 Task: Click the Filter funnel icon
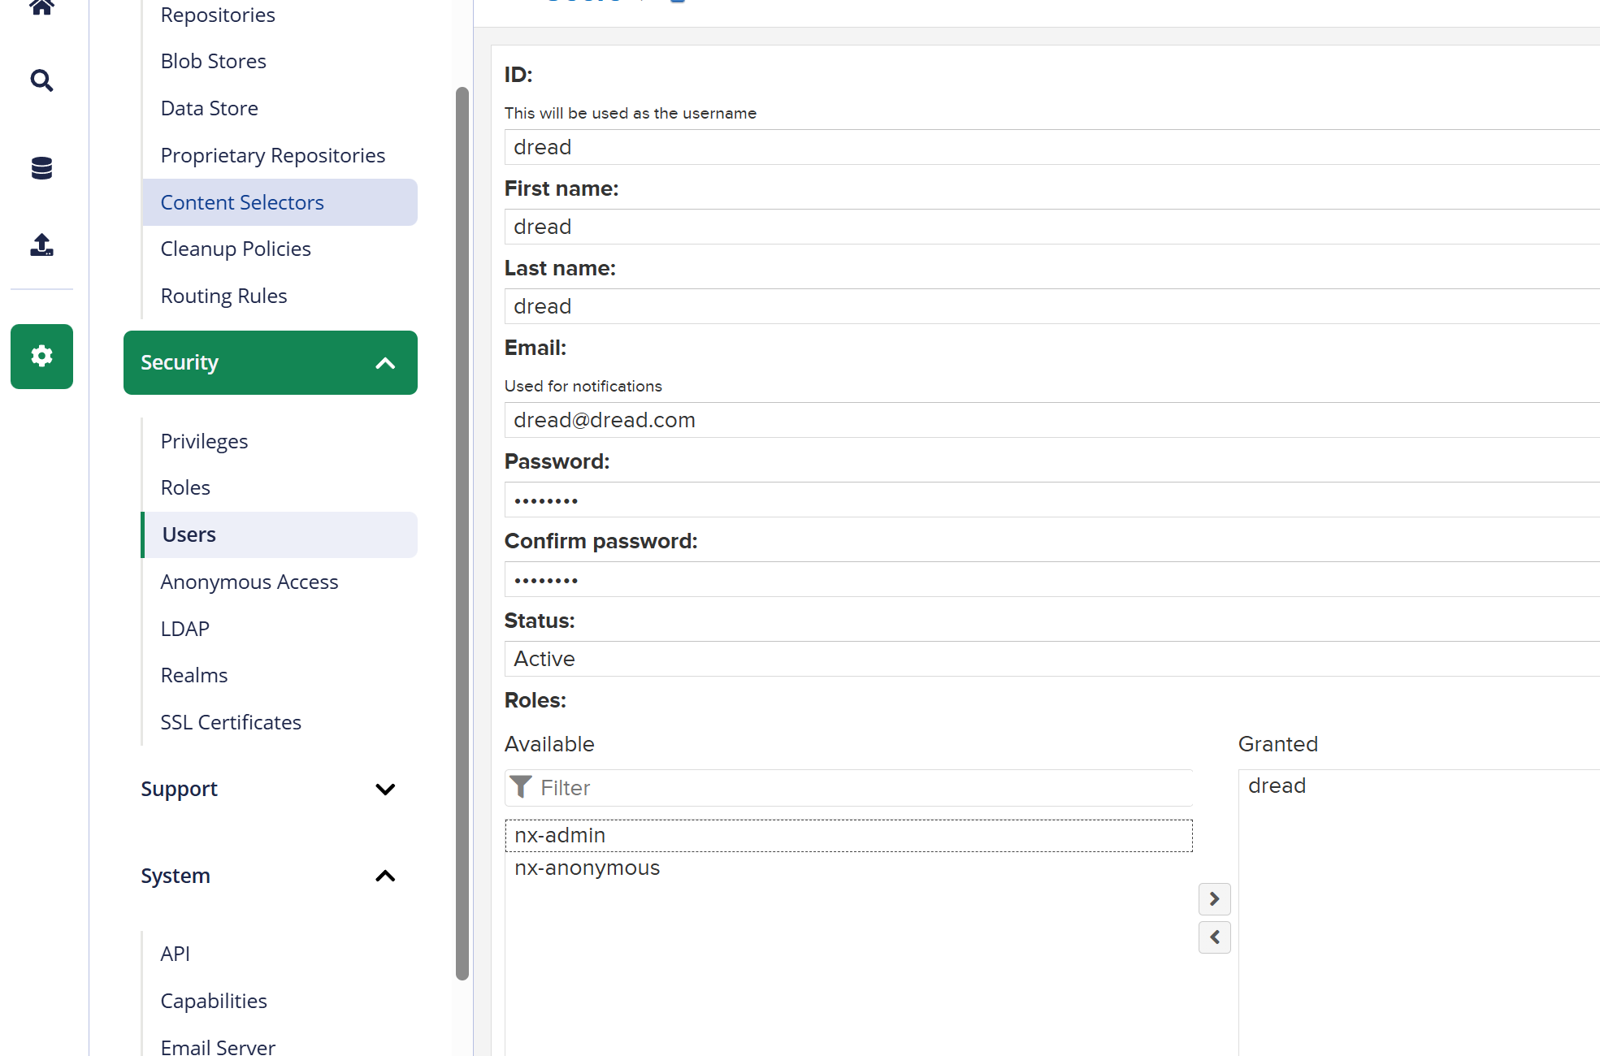pyautogui.click(x=521, y=787)
